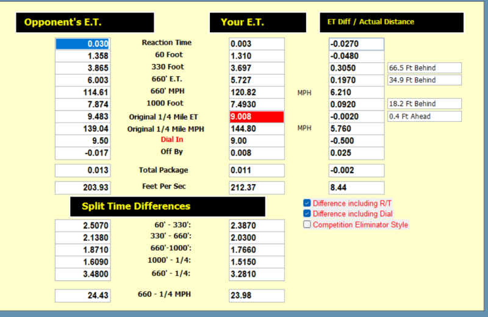Click the 34.9 Ft Behind distance box
The width and height of the screenshot is (488, 317).
pyautogui.click(x=425, y=80)
